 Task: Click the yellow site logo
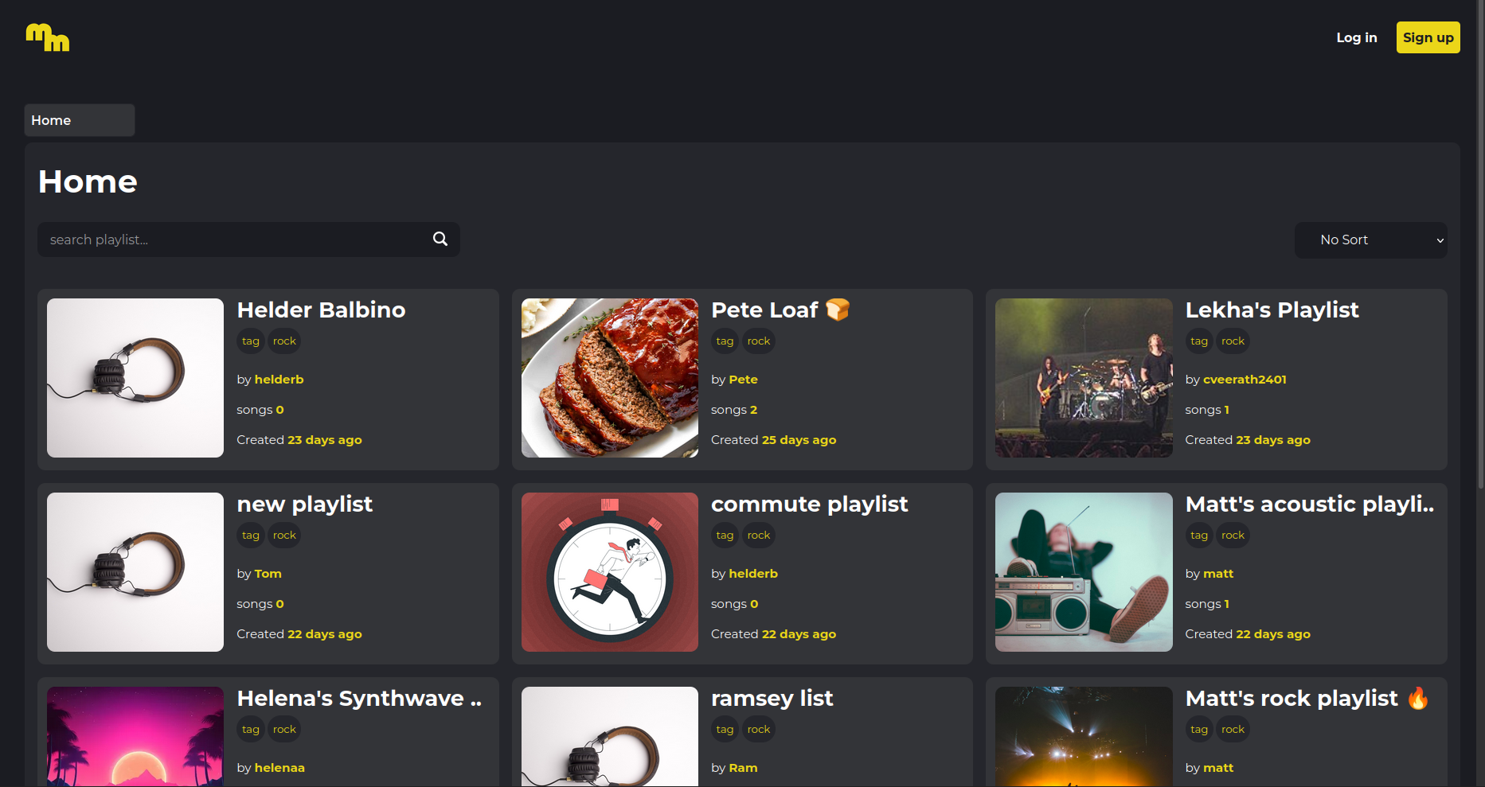(48, 37)
